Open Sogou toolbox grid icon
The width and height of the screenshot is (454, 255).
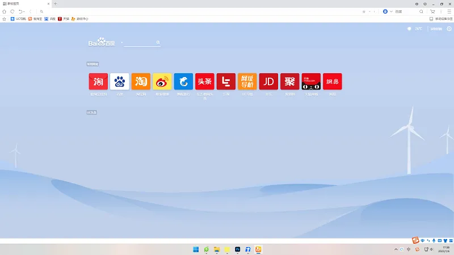click(x=451, y=240)
